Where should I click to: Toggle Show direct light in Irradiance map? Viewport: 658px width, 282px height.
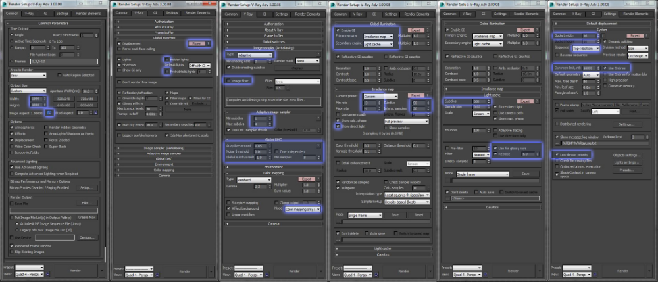point(338,126)
